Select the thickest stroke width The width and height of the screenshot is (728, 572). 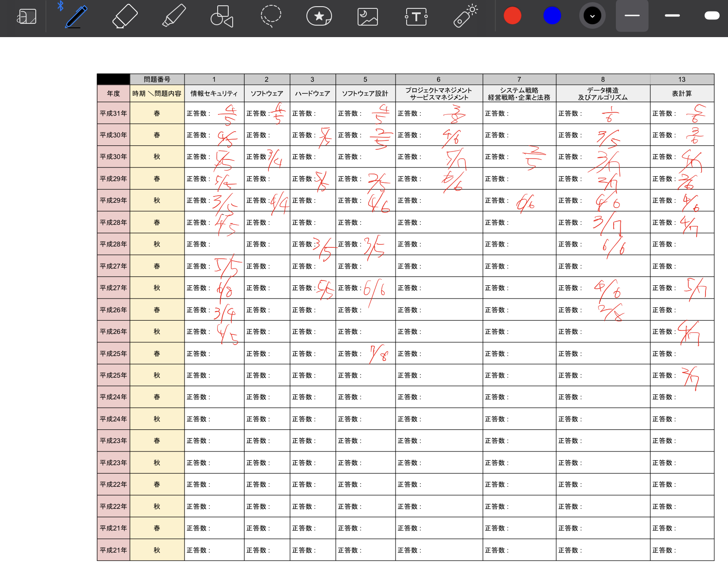point(712,16)
